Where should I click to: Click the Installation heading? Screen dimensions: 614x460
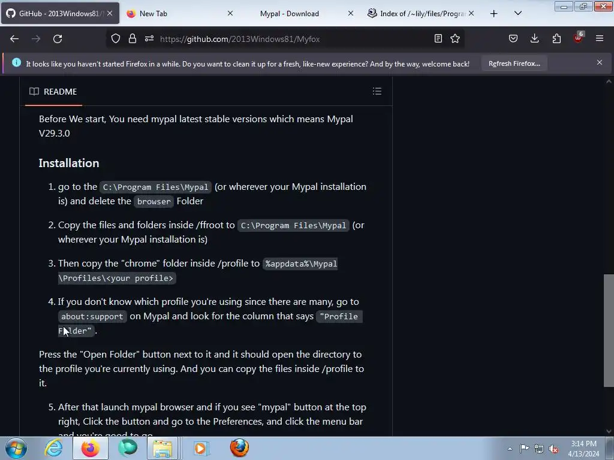point(69,163)
